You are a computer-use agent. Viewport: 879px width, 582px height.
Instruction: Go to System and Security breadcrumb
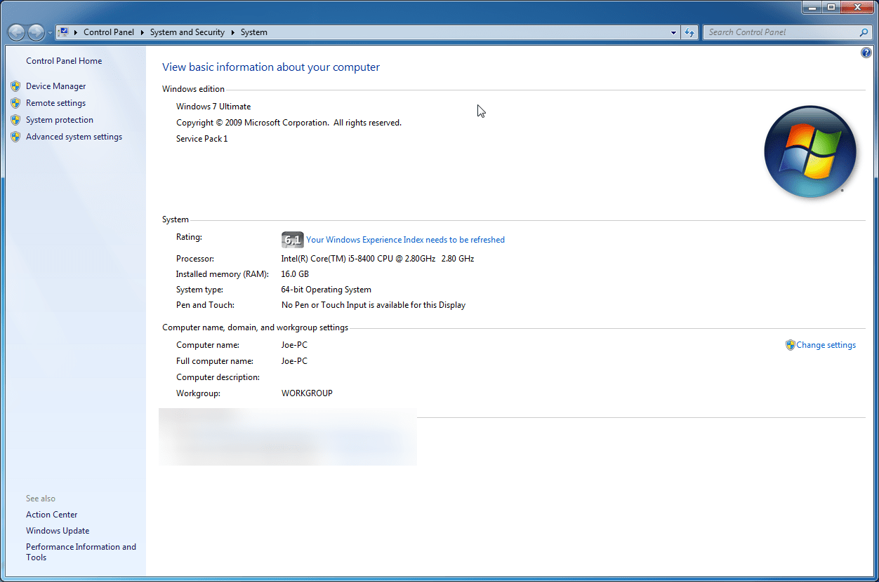coord(187,32)
